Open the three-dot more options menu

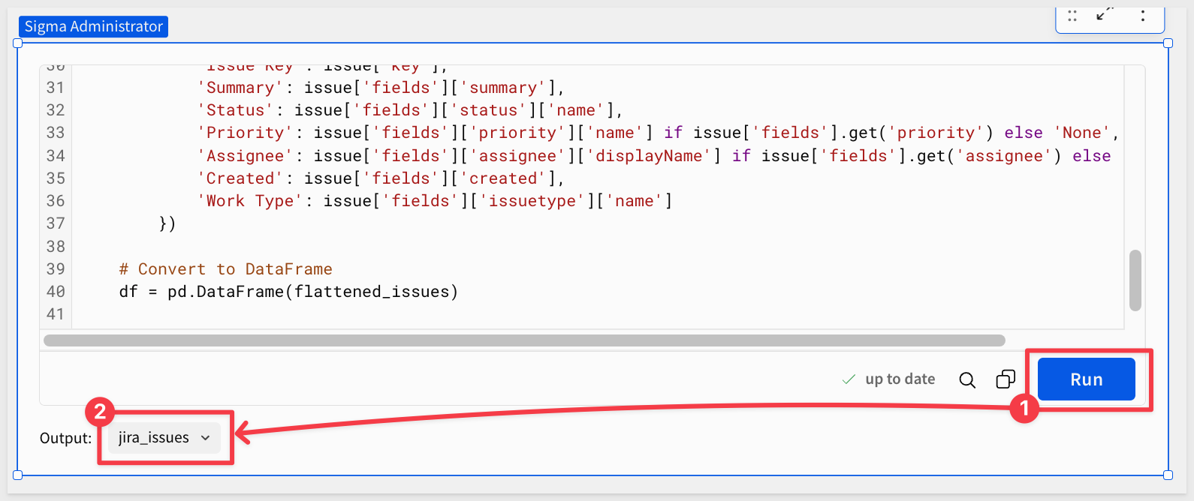[x=1143, y=16]
